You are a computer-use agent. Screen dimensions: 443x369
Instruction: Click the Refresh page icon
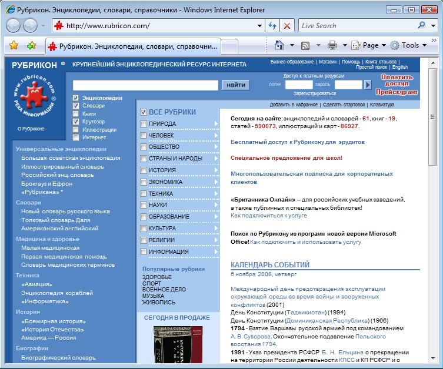(x=272, y=26)
